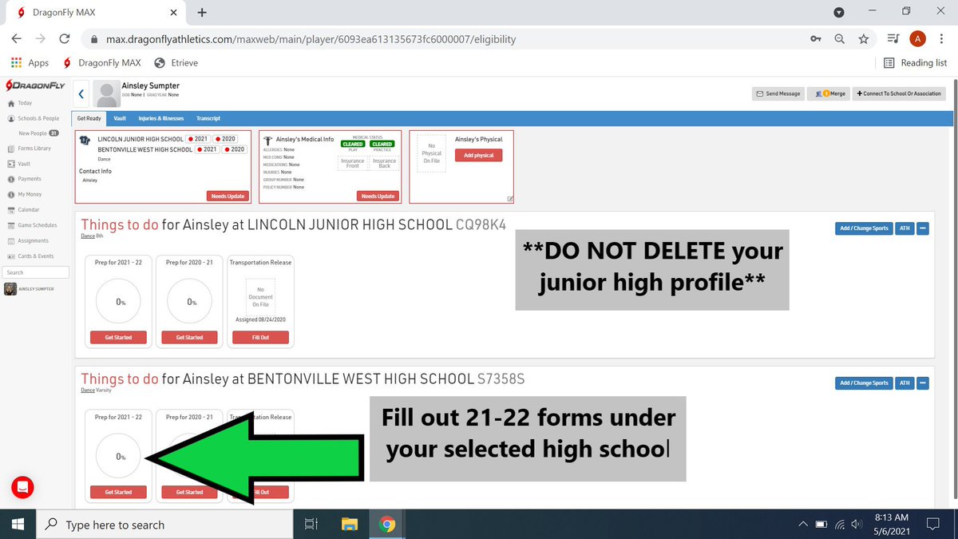Open the red chat bubble widget
958x539 pixels.
(22, 486)
